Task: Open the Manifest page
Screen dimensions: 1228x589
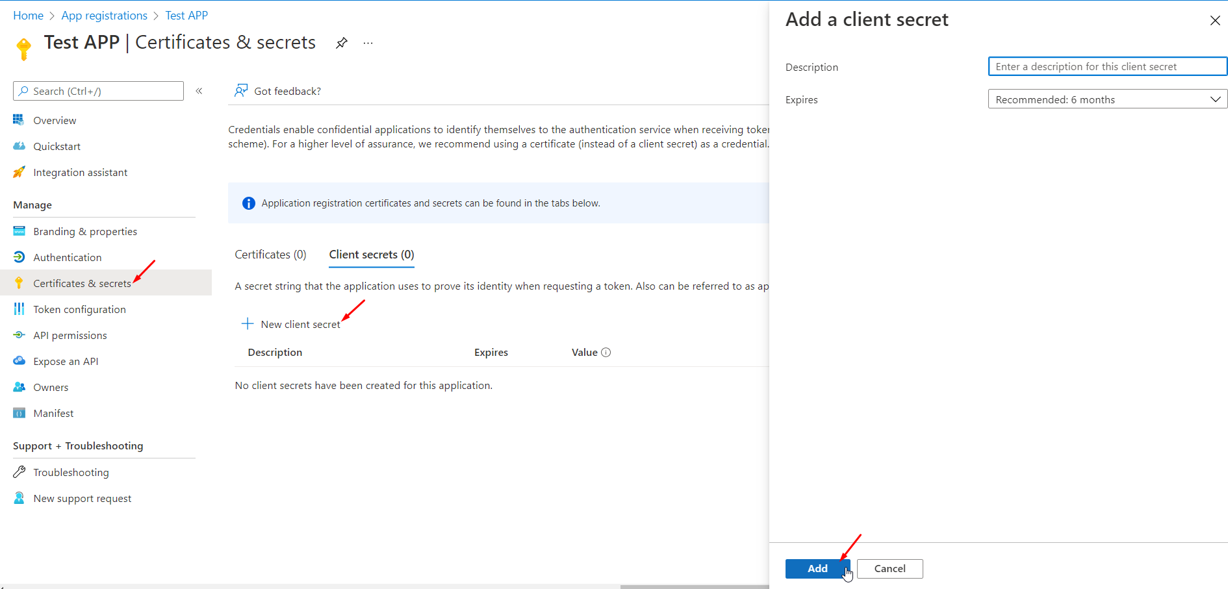Action: coord(53,414)
